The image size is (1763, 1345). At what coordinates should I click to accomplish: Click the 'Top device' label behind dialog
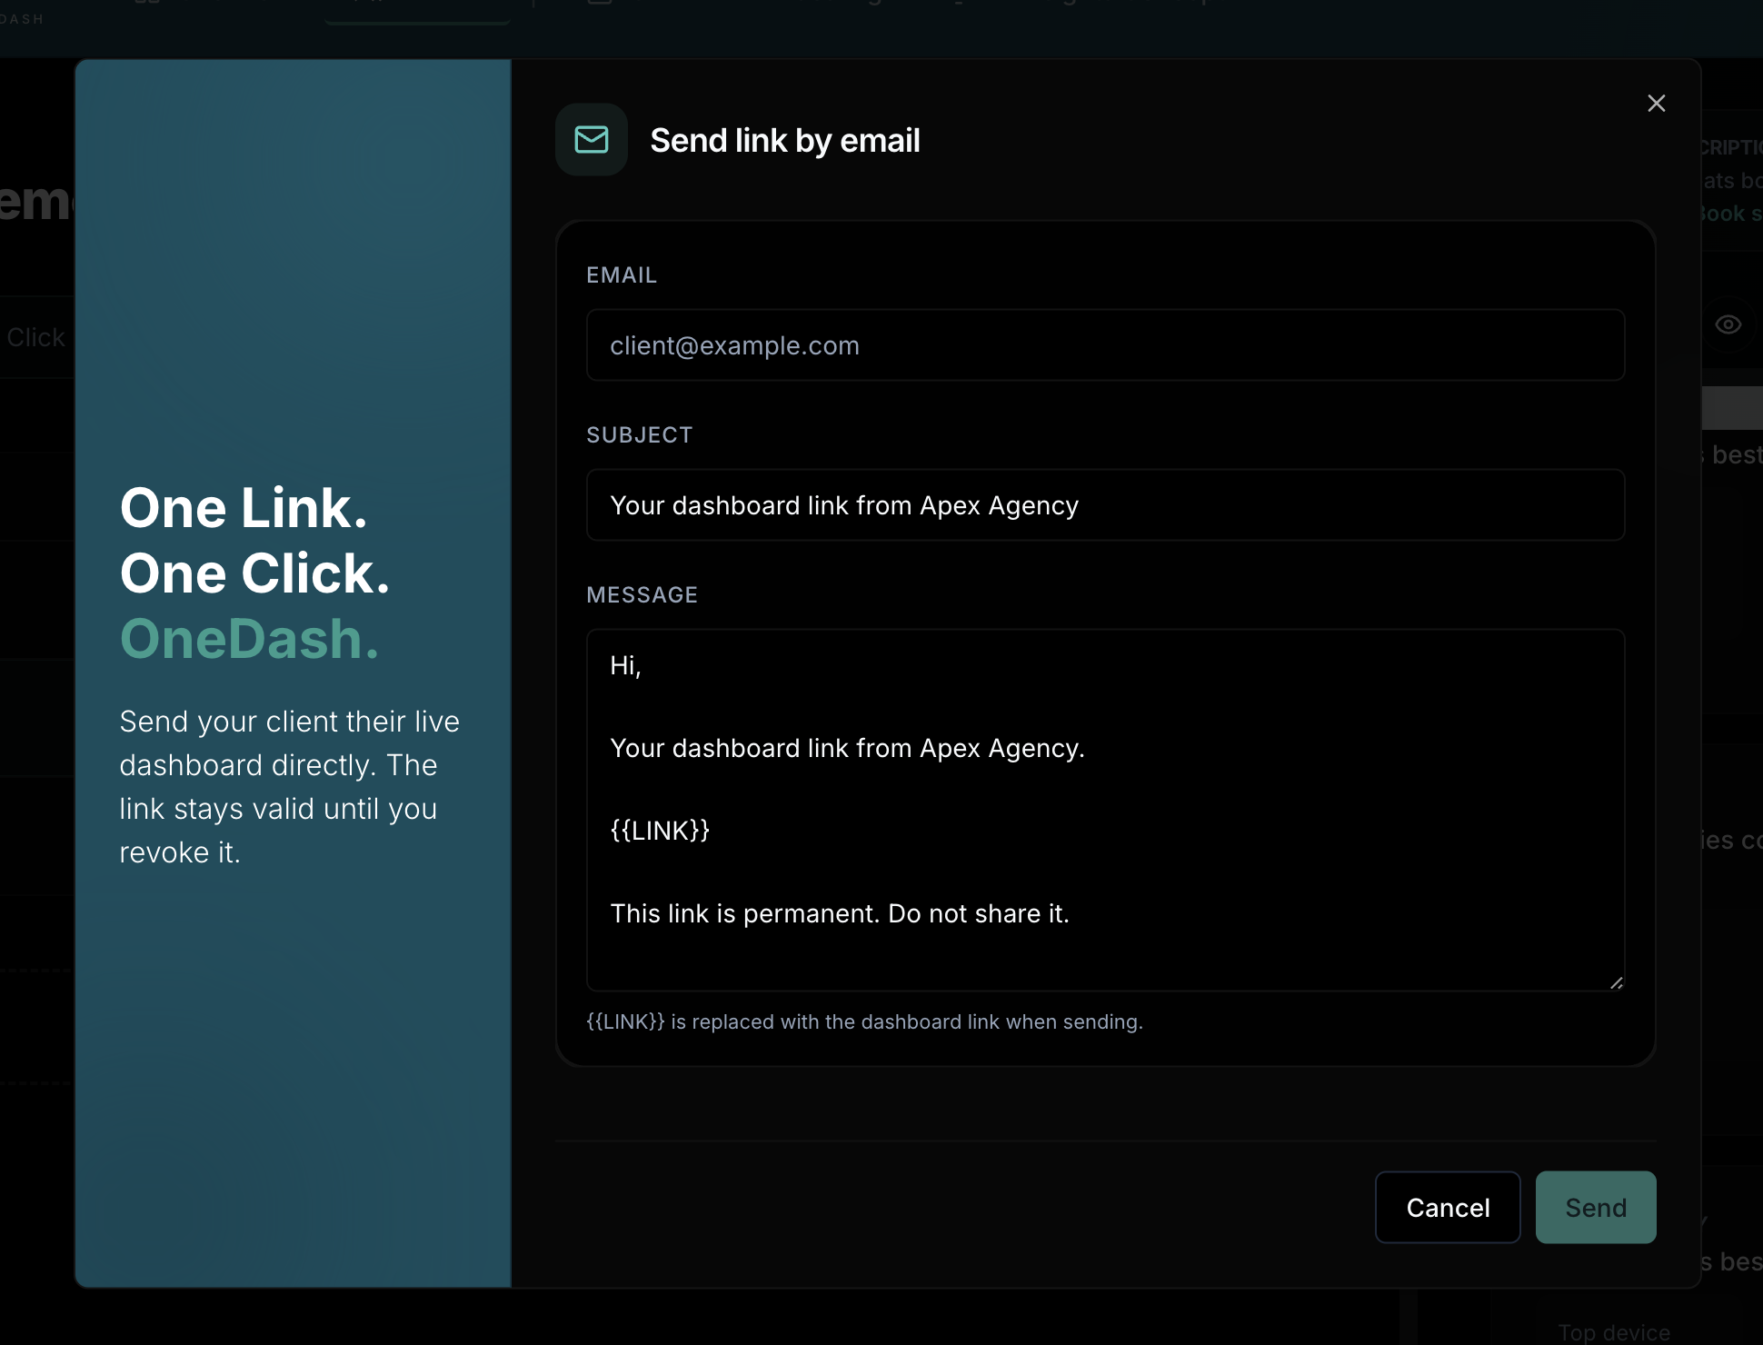point(1614,1332)
